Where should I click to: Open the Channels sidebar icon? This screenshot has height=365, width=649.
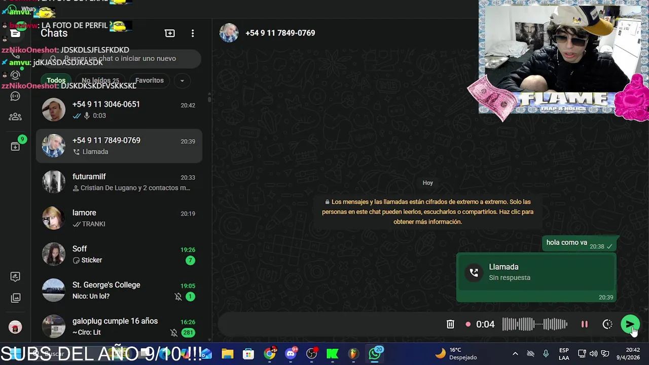[x=15, y=96]
